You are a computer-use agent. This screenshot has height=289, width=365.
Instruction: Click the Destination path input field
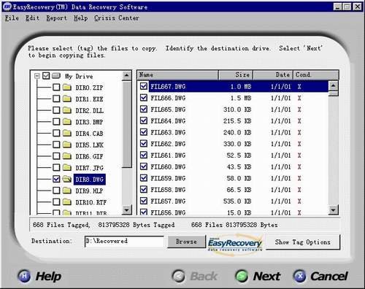(124, 242)
